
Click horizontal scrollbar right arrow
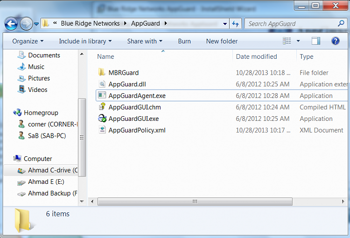[343, 202]
